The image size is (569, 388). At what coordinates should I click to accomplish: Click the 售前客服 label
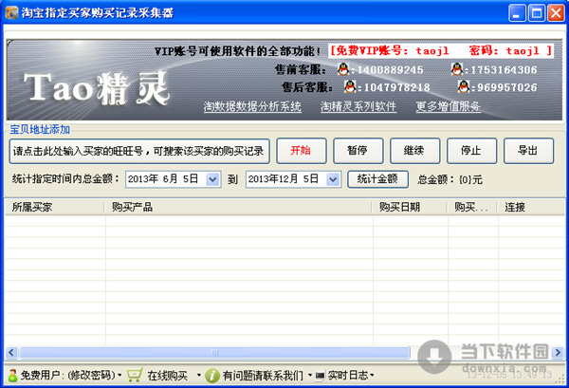pos(300,69)
